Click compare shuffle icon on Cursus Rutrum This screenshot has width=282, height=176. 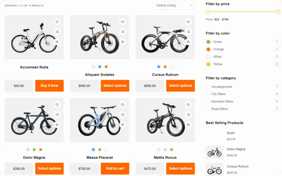click(188, 32)
